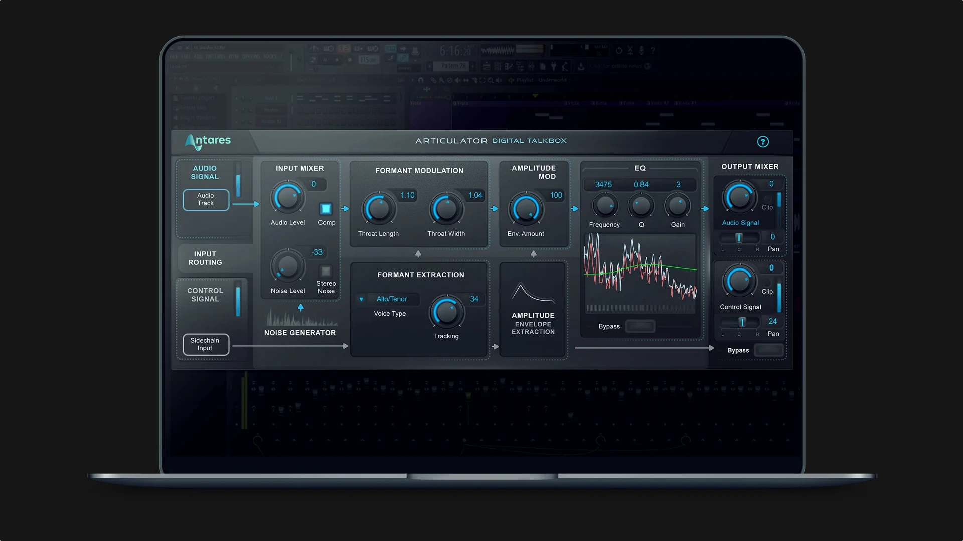Click the Noise Level knob
This screenshot has width=963, height=541.
(288, 266)
